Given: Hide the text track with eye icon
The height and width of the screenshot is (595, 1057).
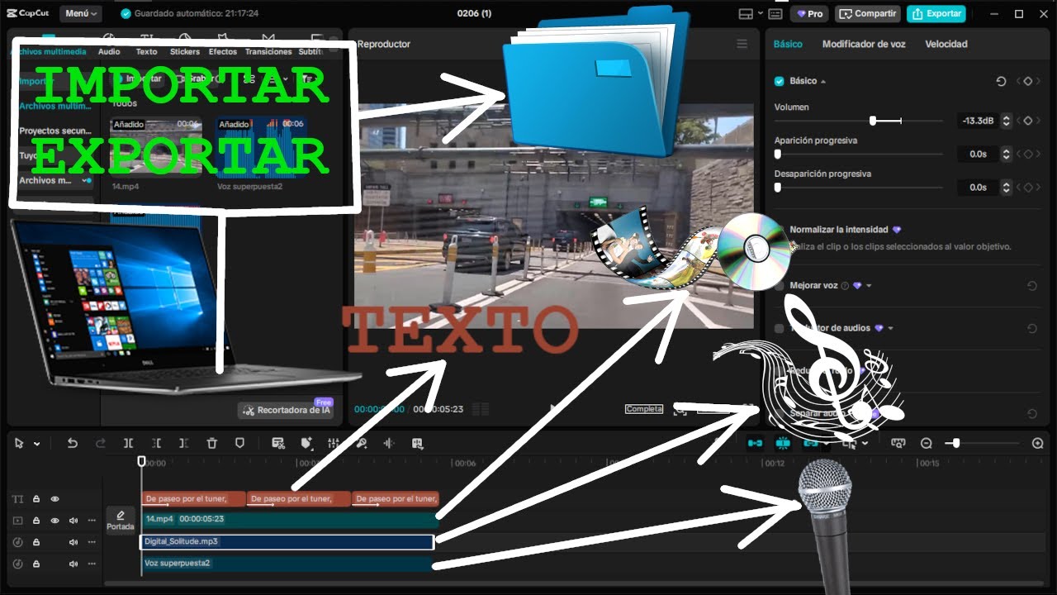Looking at the screenshot, I should (55, 499).
